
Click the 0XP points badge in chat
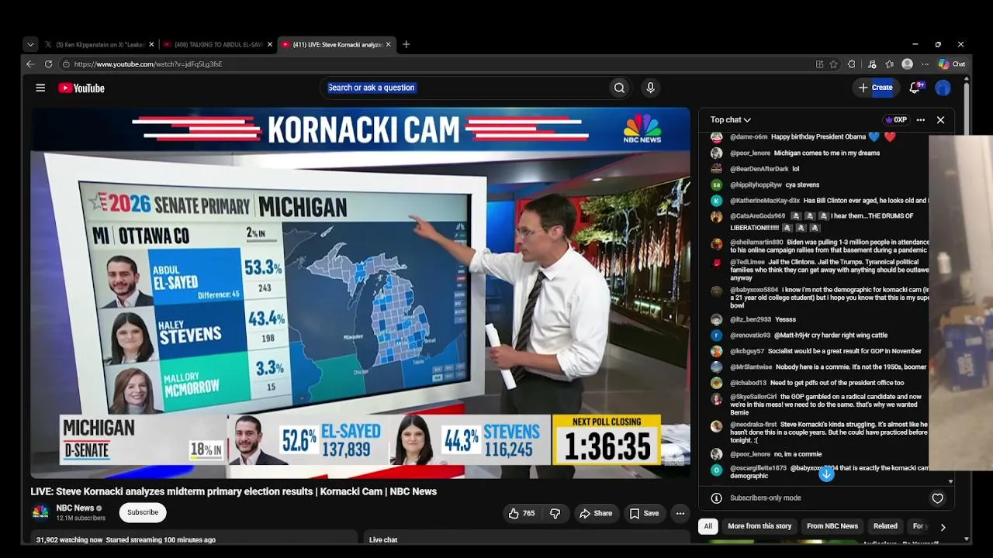pos(896,120)
